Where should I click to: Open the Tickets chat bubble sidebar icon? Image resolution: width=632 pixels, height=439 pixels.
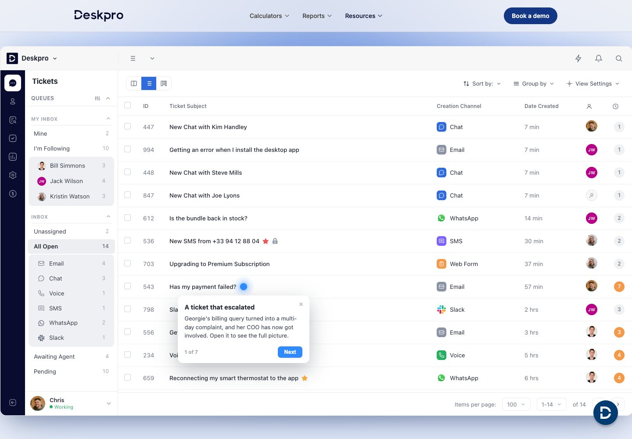tap(13, 83)
